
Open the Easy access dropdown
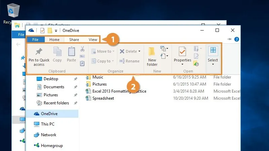tap(164, 56)
